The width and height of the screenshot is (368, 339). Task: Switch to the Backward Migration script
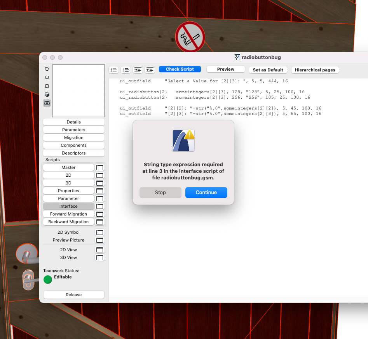68,222
